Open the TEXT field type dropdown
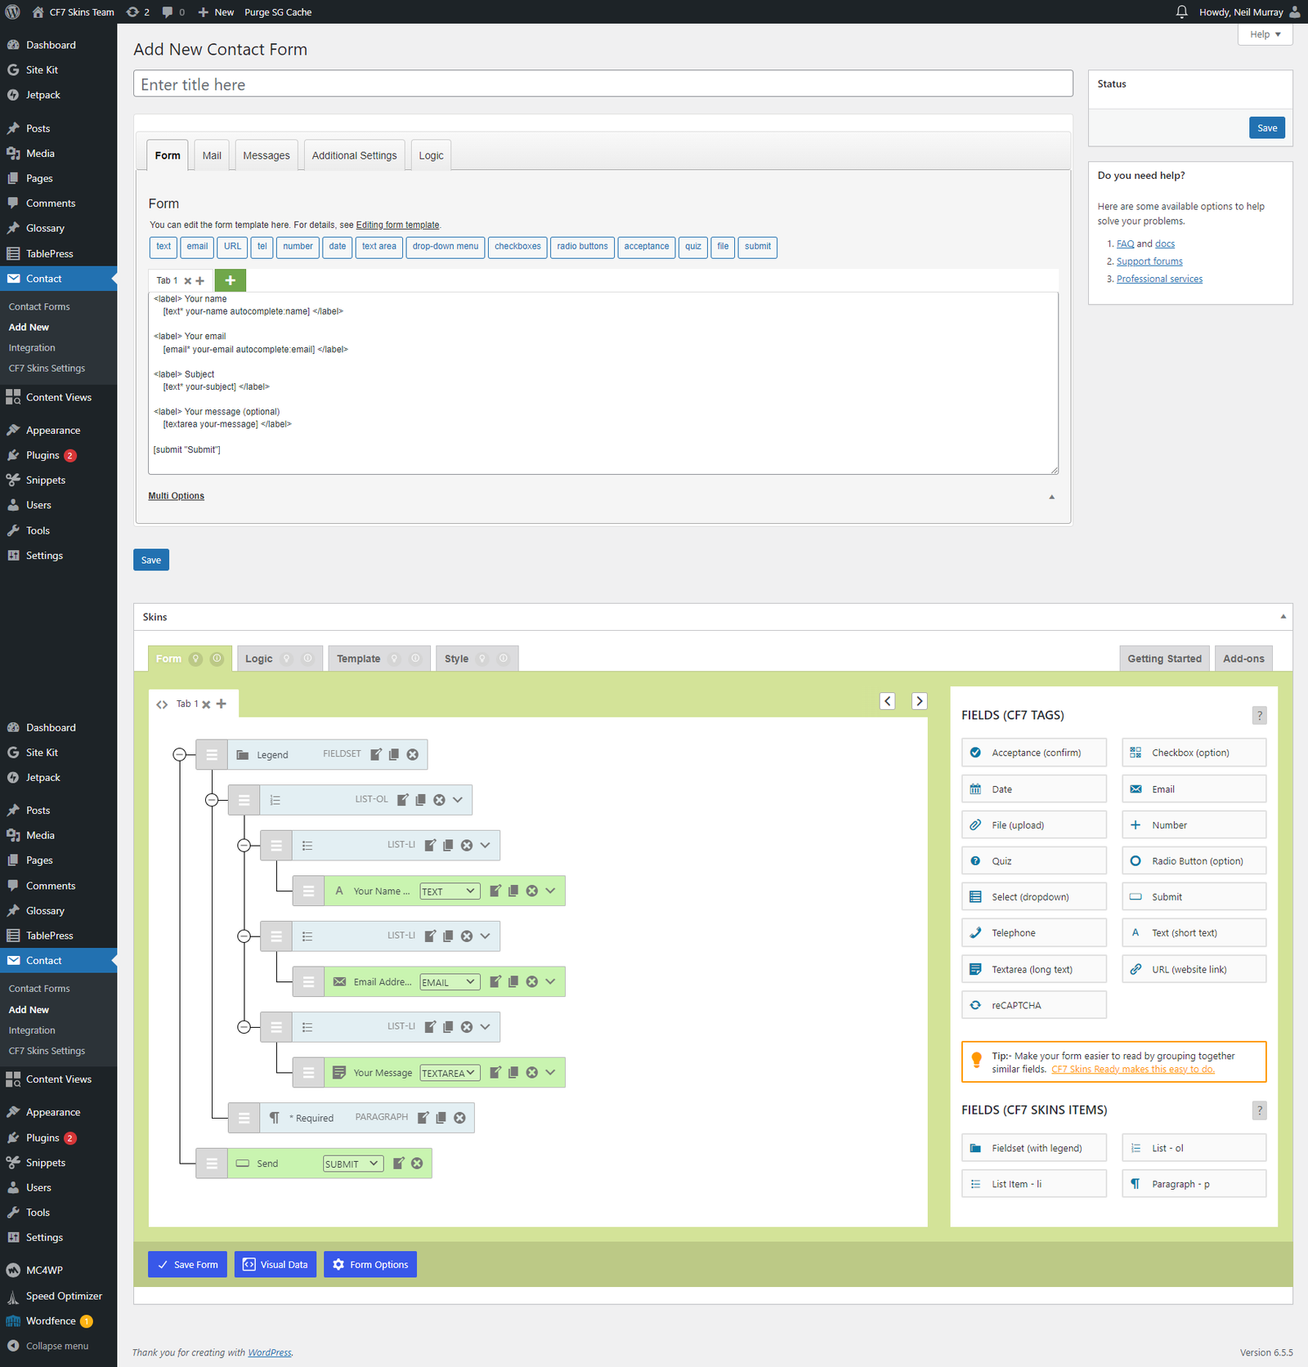Screen dimensions: 1308x1367 (x=449, y=891)
